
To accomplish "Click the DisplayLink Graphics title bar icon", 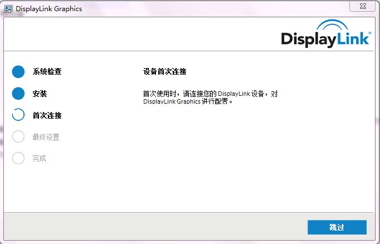I will pyautogui.click(x=8, y=9).
